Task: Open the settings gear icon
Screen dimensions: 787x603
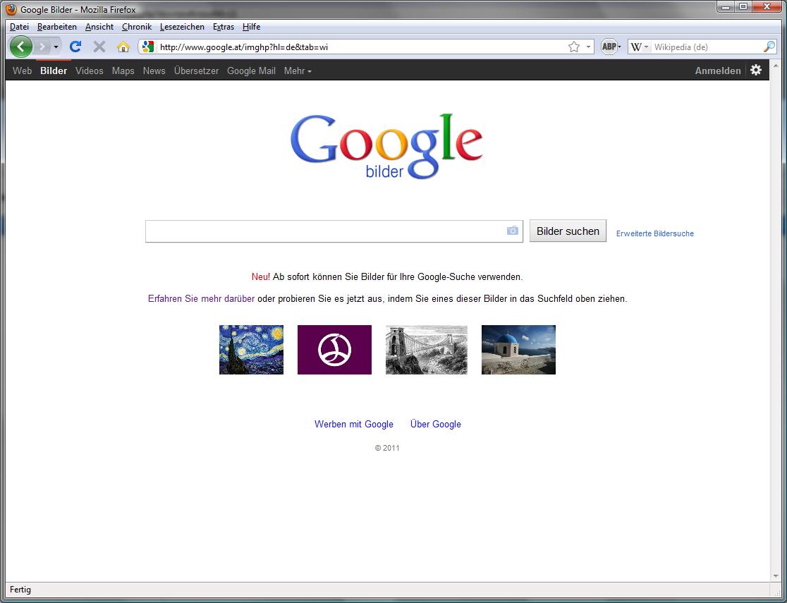Action: pos(756,70)
